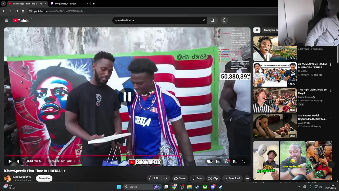Viewport: 339px width, 191px height.
Task: Focus the address bar URL
Action: click(x=59, y=11)
